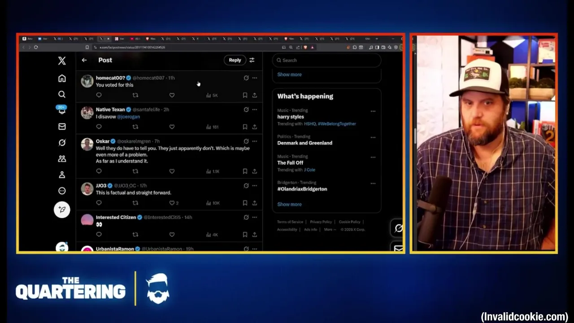Reload page with browser refresh button
The height and width of the screenshot is (323, 574).
[x=36, y=47]
